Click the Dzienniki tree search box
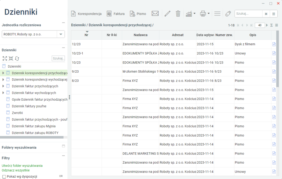Viewport: 282px width, 179px height. pos(58,58)
